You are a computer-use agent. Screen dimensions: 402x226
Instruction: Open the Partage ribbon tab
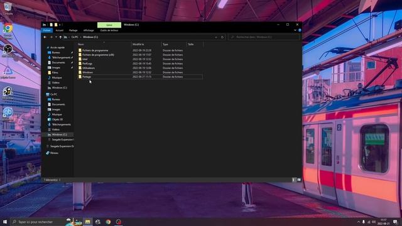(x=73, y=31)
